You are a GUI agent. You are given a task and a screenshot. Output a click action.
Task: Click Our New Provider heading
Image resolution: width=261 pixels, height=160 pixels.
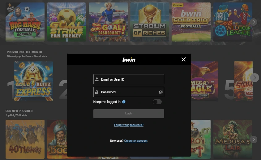[19, 111]
